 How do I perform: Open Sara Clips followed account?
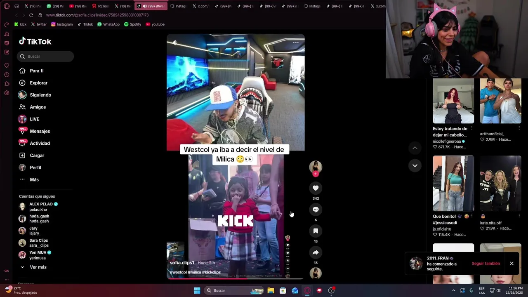tap(34, 243)
